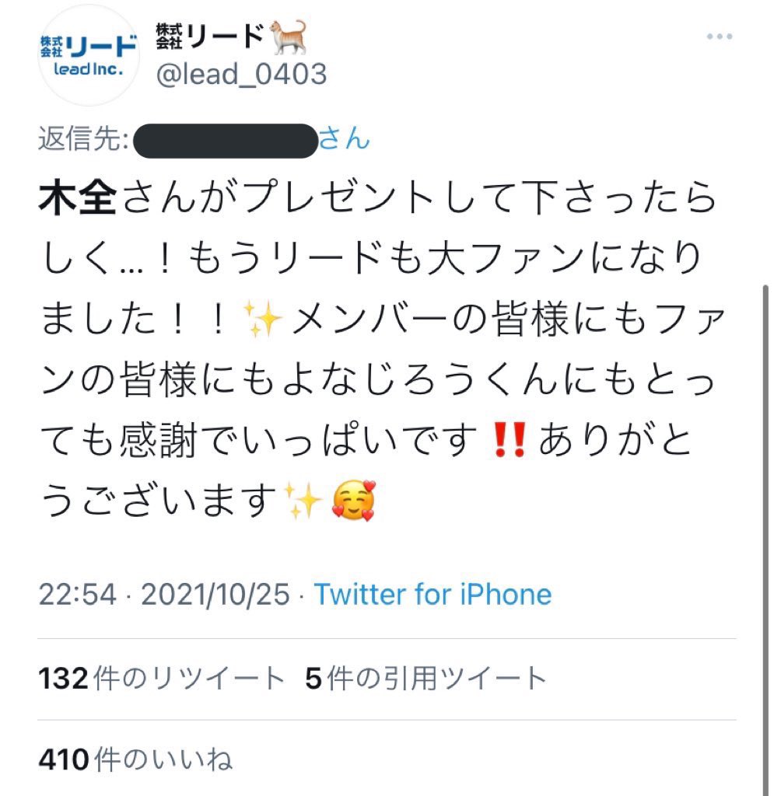Tap the 2021/10/25 date
The image size is (774, 796).
point(215,594)
